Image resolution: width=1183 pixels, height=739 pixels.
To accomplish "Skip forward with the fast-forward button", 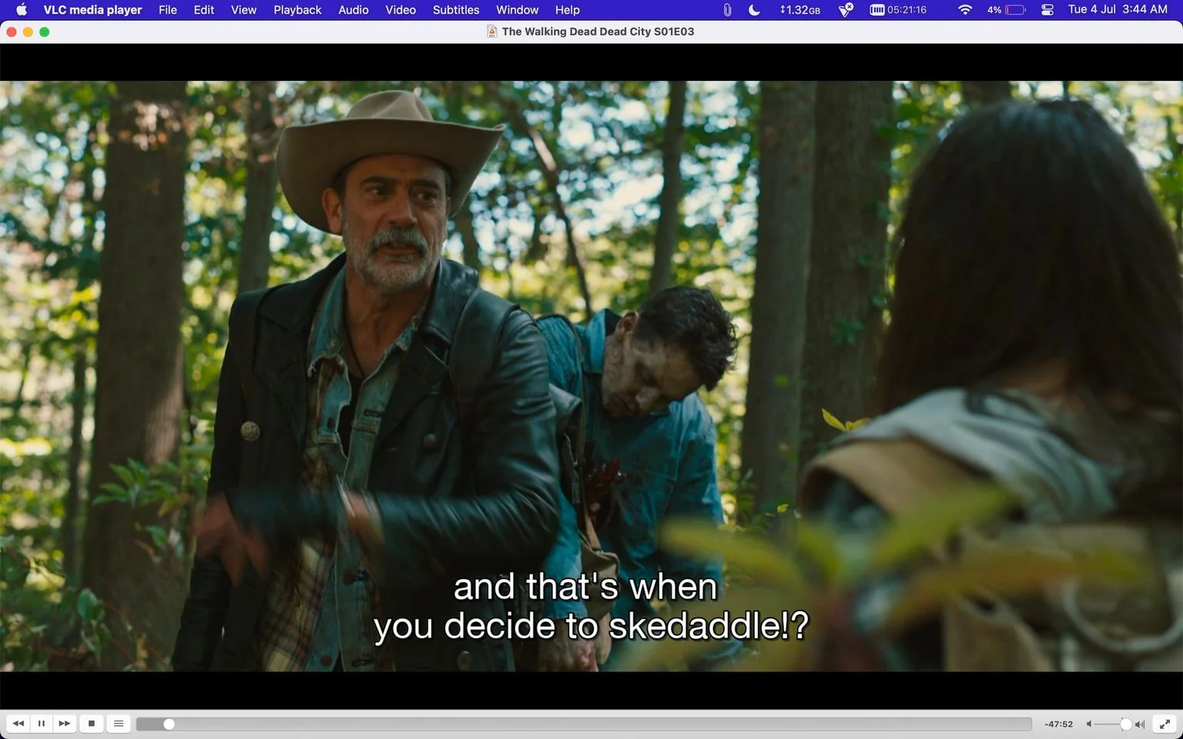I will point(65,724).
